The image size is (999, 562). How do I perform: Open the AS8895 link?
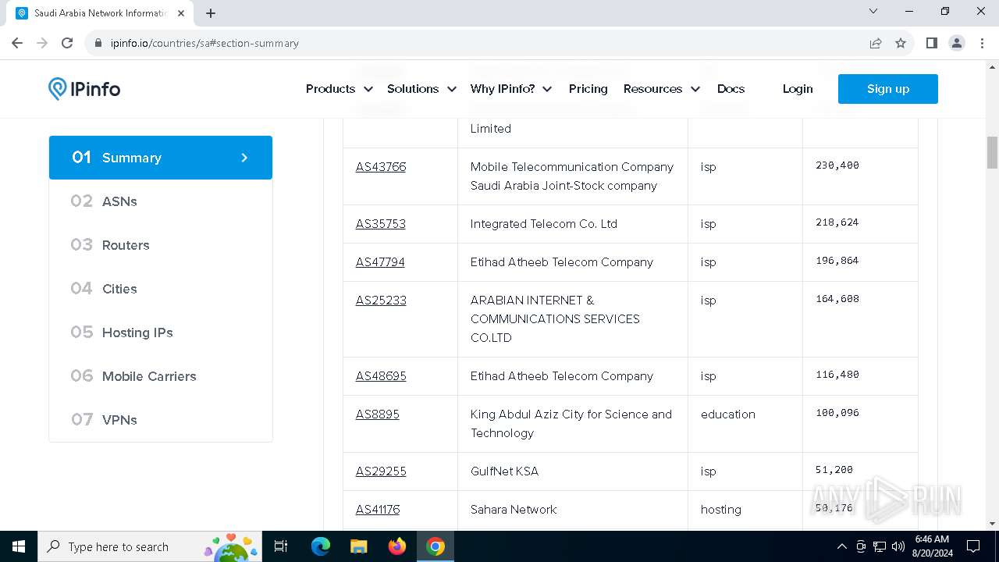click(378, 414)
